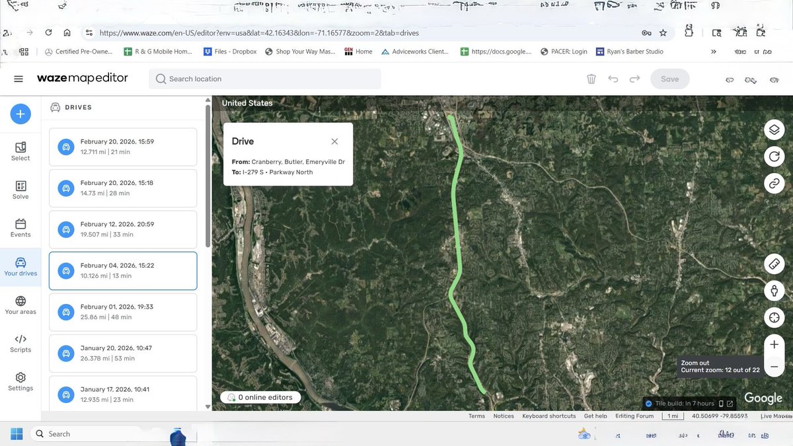Open the Shop Your Way Mas... bookmark
The width and height of the screenshot is (793, 446).
(299, 52)
